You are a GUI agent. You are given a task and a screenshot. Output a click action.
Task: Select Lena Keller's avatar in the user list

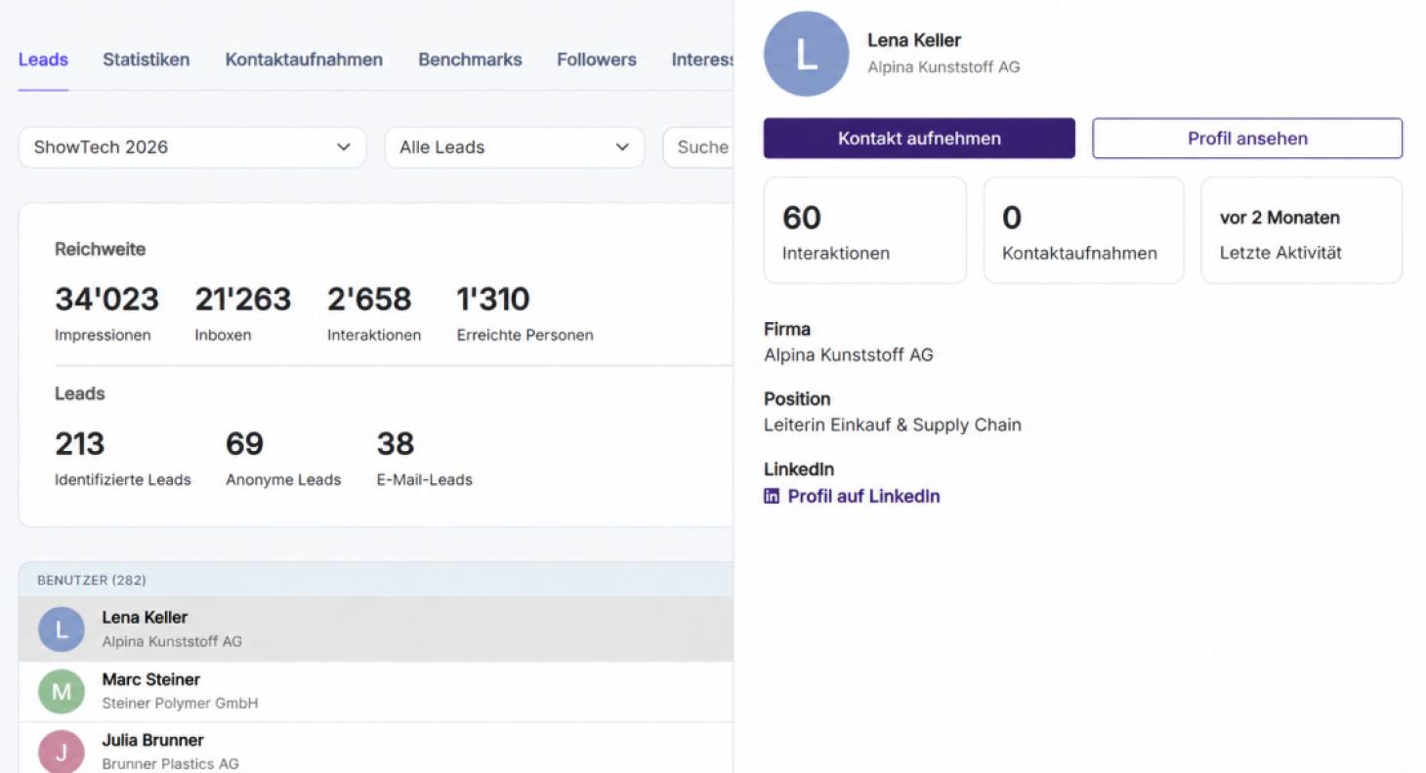(x=62, y=630)
